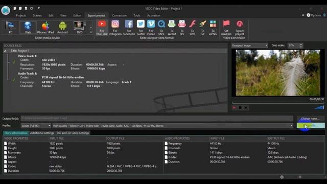Click the Crop scale value field

tap(293, 45)
